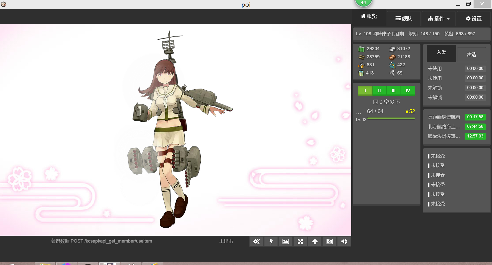This screenshot has height=265, width=492.
Task: Switch to the 舰队 fleet tab
Action: (404, 18)
